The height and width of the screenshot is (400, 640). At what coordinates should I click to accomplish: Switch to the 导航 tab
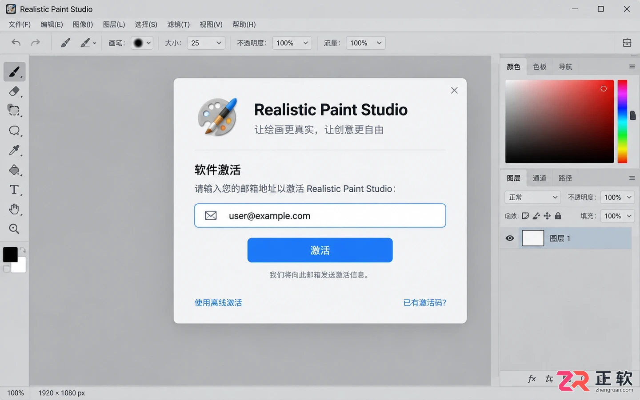[565, 67]
